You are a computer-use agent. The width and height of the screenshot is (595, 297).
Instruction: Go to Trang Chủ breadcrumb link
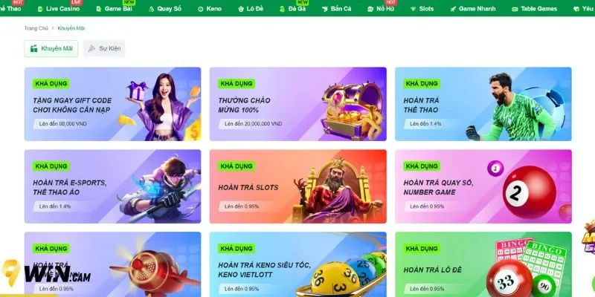pyautogui.click(x=36, y=28)
